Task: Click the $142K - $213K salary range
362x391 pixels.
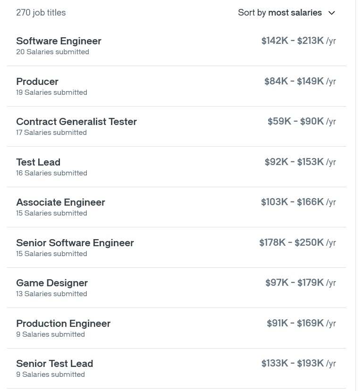Action: [x=293, y=41]
